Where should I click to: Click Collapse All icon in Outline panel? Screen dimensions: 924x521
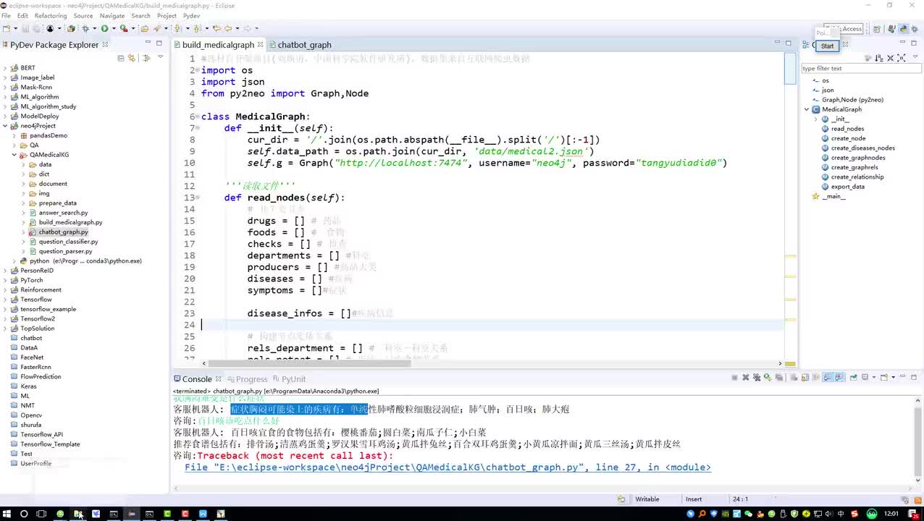point(891,58)
